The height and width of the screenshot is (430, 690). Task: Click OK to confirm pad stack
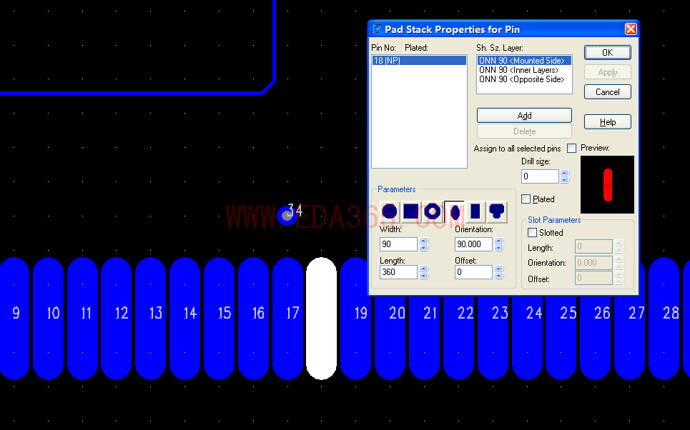607,52
